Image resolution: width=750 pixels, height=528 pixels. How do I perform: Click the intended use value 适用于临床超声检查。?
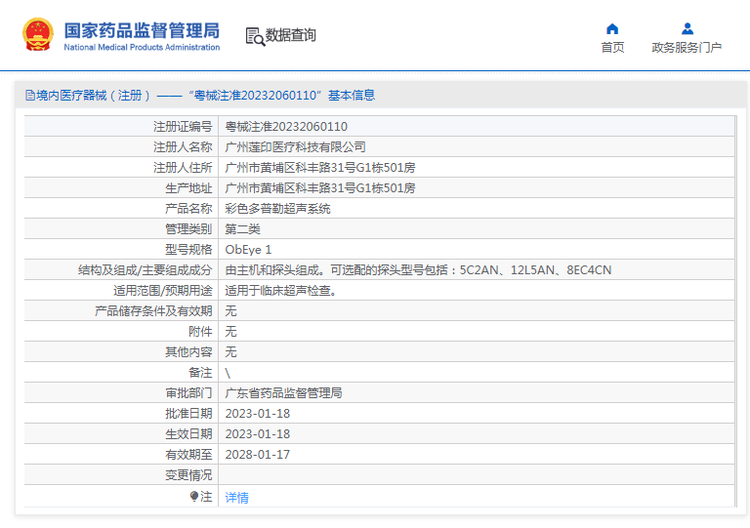point(281,291)
